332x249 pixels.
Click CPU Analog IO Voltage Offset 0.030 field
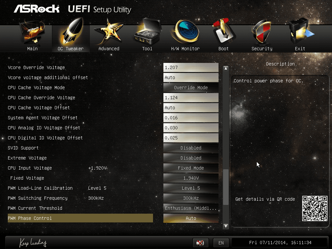pos(191,128)
